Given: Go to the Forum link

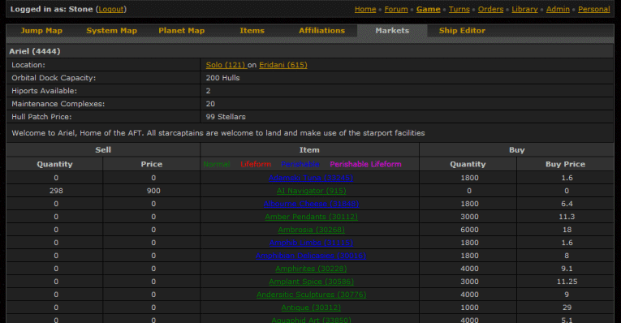Looking at the screenshot, I should [396, 9].
